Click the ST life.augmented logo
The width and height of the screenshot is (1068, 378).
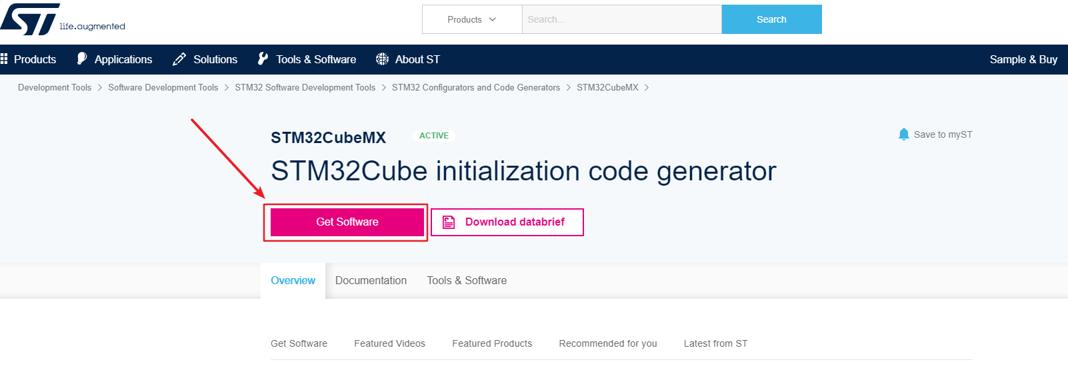[63, 19]
